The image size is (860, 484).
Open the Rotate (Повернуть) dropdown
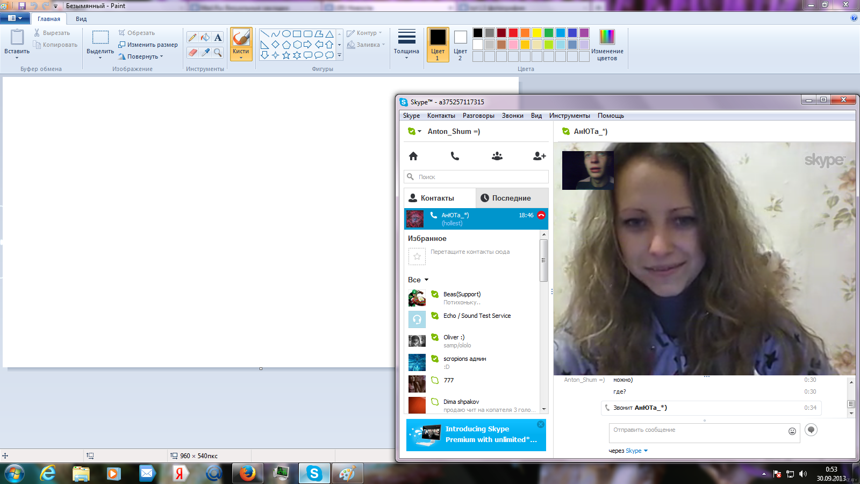pyautogui.click(x=141, y=56)
